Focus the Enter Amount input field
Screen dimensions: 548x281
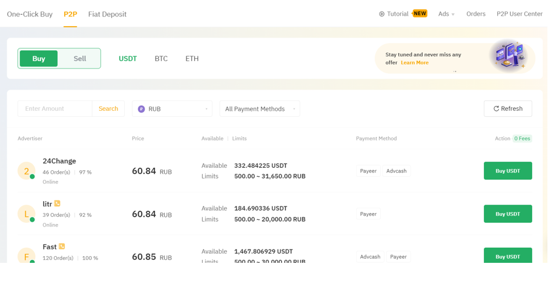pos(55,109)
